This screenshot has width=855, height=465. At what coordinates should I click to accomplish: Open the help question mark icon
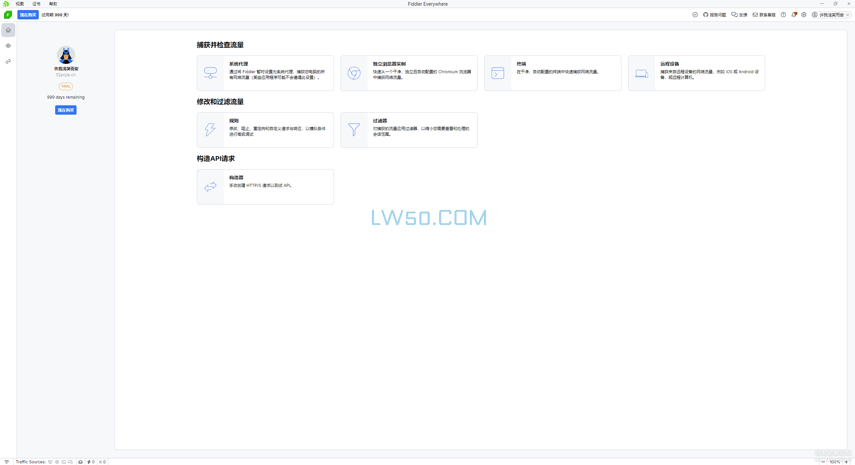pyautogui.click(x=783, y=15)
